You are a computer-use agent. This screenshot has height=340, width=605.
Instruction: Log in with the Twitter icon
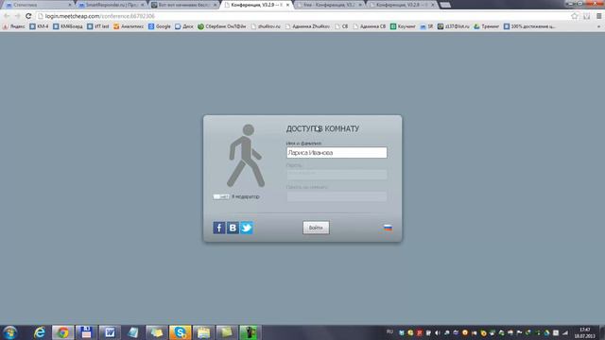click(247, 228)
